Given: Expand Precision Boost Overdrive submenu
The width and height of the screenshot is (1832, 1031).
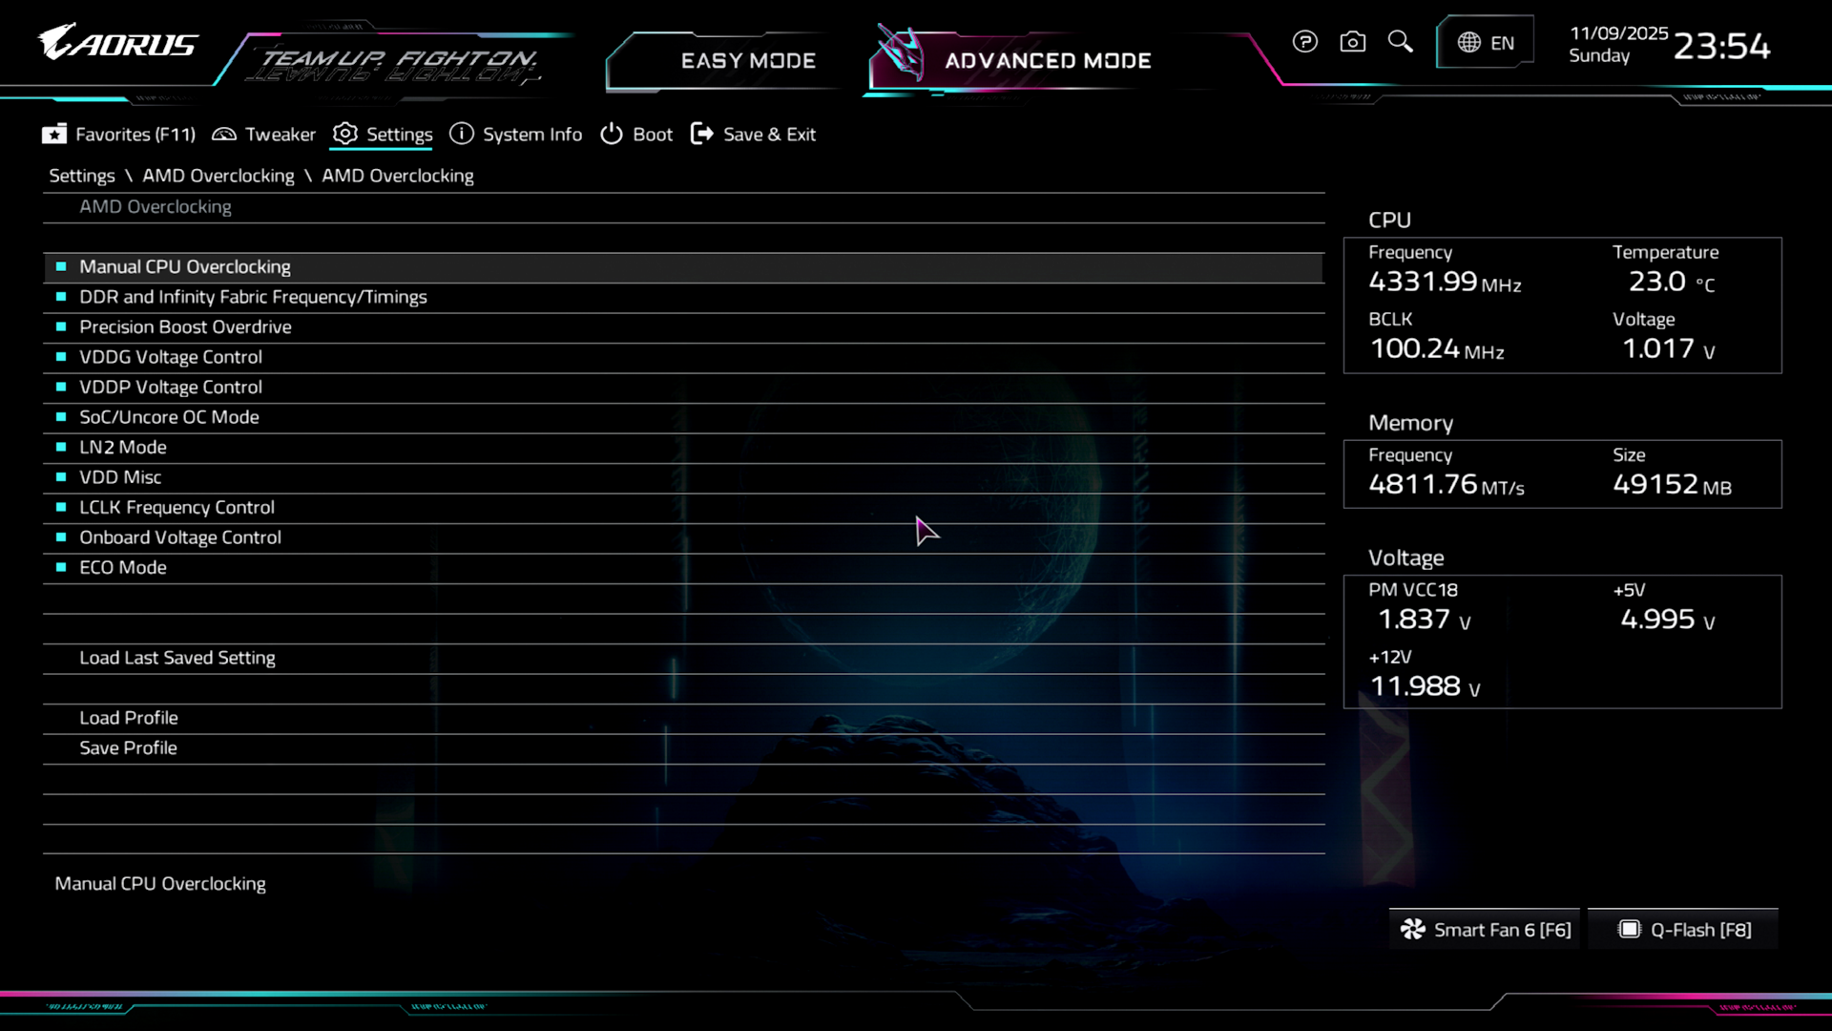Looking at the screenshot, I should point(185,327).
